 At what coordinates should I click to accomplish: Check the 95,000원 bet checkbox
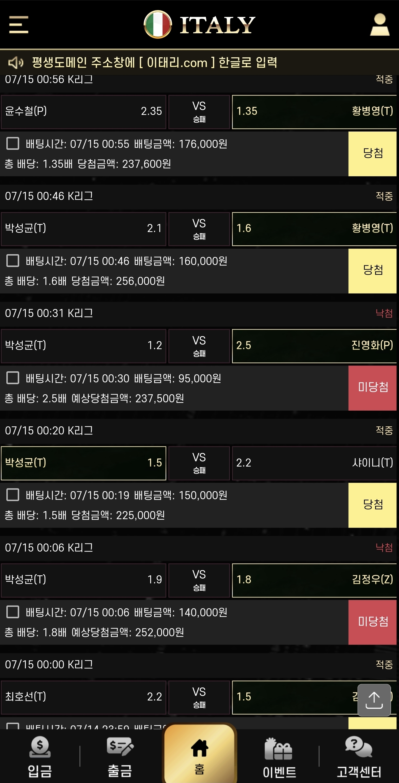coord(13,378)
